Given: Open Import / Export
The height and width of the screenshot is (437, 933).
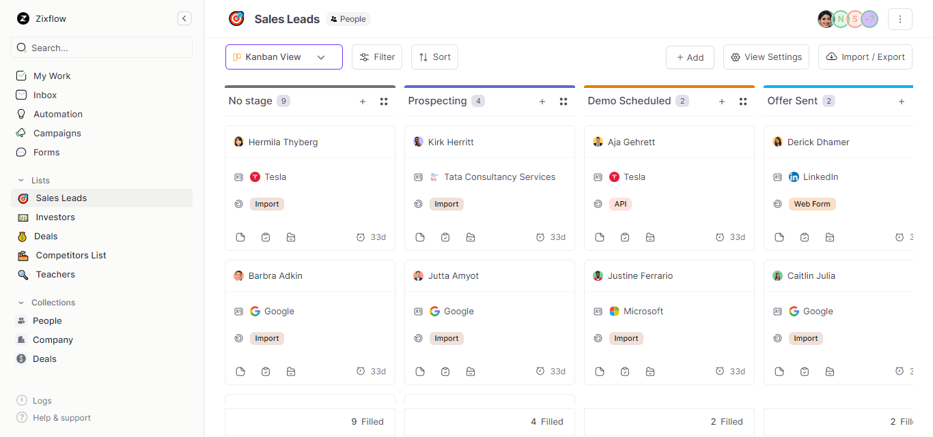Looking at the screenshot, I should (865, 57).
